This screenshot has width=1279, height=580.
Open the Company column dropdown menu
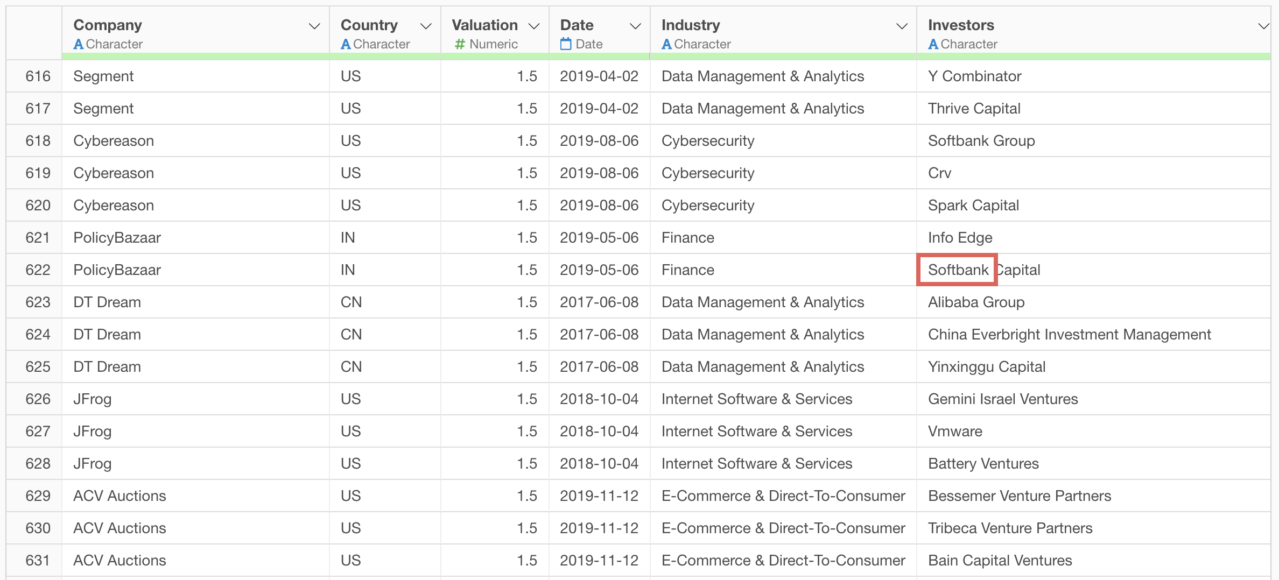pyautogui.click(x=314, y=26)
